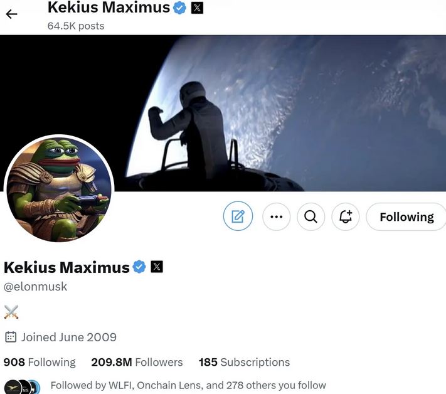Enable post notifications with the bell icon
This screenshot has width=446, height=394.
[345, 217]
